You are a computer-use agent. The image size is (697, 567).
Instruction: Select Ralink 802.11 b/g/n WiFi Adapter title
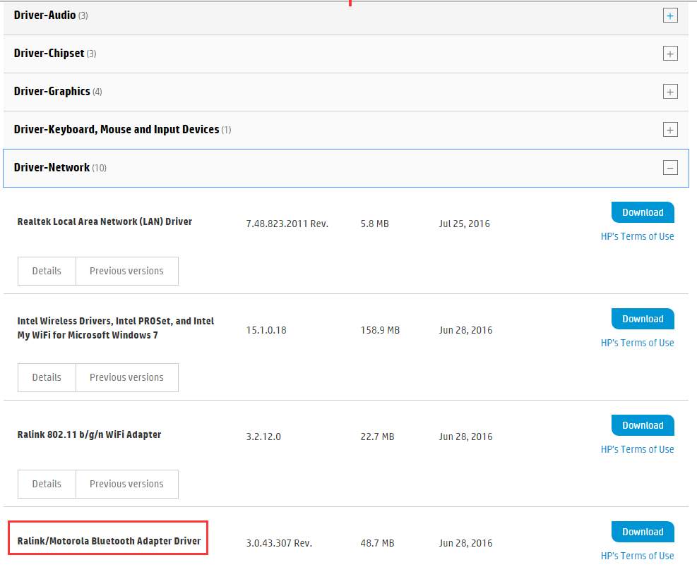tap(89, 434)
